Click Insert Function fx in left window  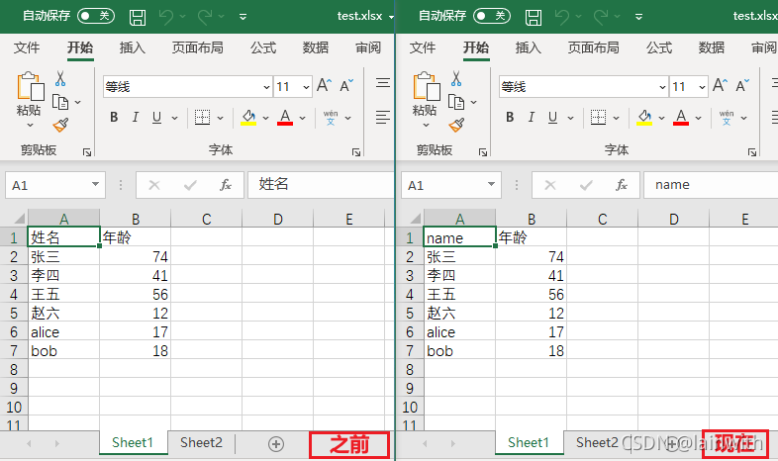(x=226, y=185)
